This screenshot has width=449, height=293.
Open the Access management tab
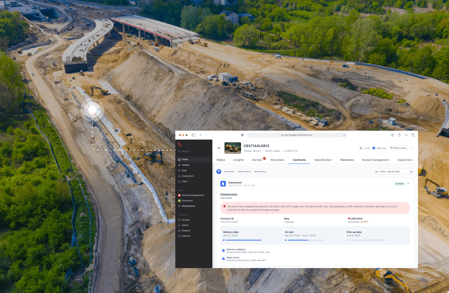pyautogui.click(x=376, y=160)
